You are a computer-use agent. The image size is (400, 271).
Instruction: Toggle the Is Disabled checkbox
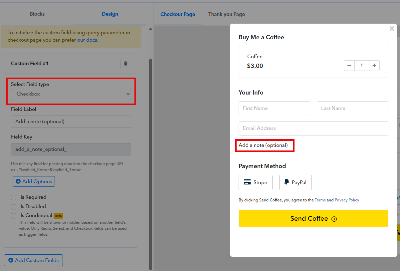pos(14,206)
